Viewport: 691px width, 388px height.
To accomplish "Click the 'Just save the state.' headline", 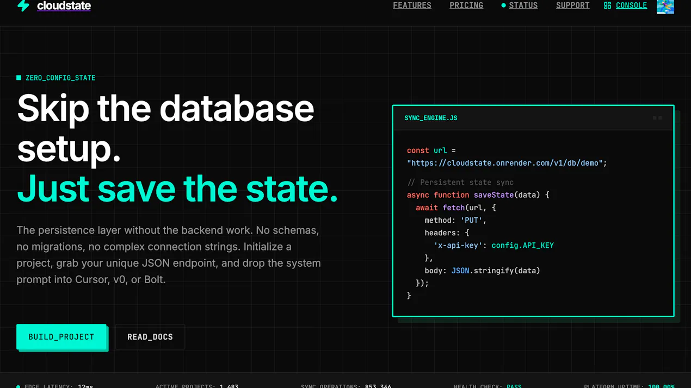I will click(177, 189).
